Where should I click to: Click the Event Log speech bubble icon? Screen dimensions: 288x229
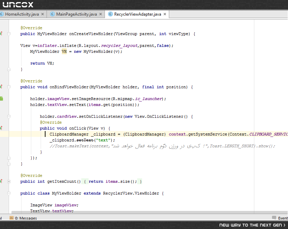[x=274, y=218]
